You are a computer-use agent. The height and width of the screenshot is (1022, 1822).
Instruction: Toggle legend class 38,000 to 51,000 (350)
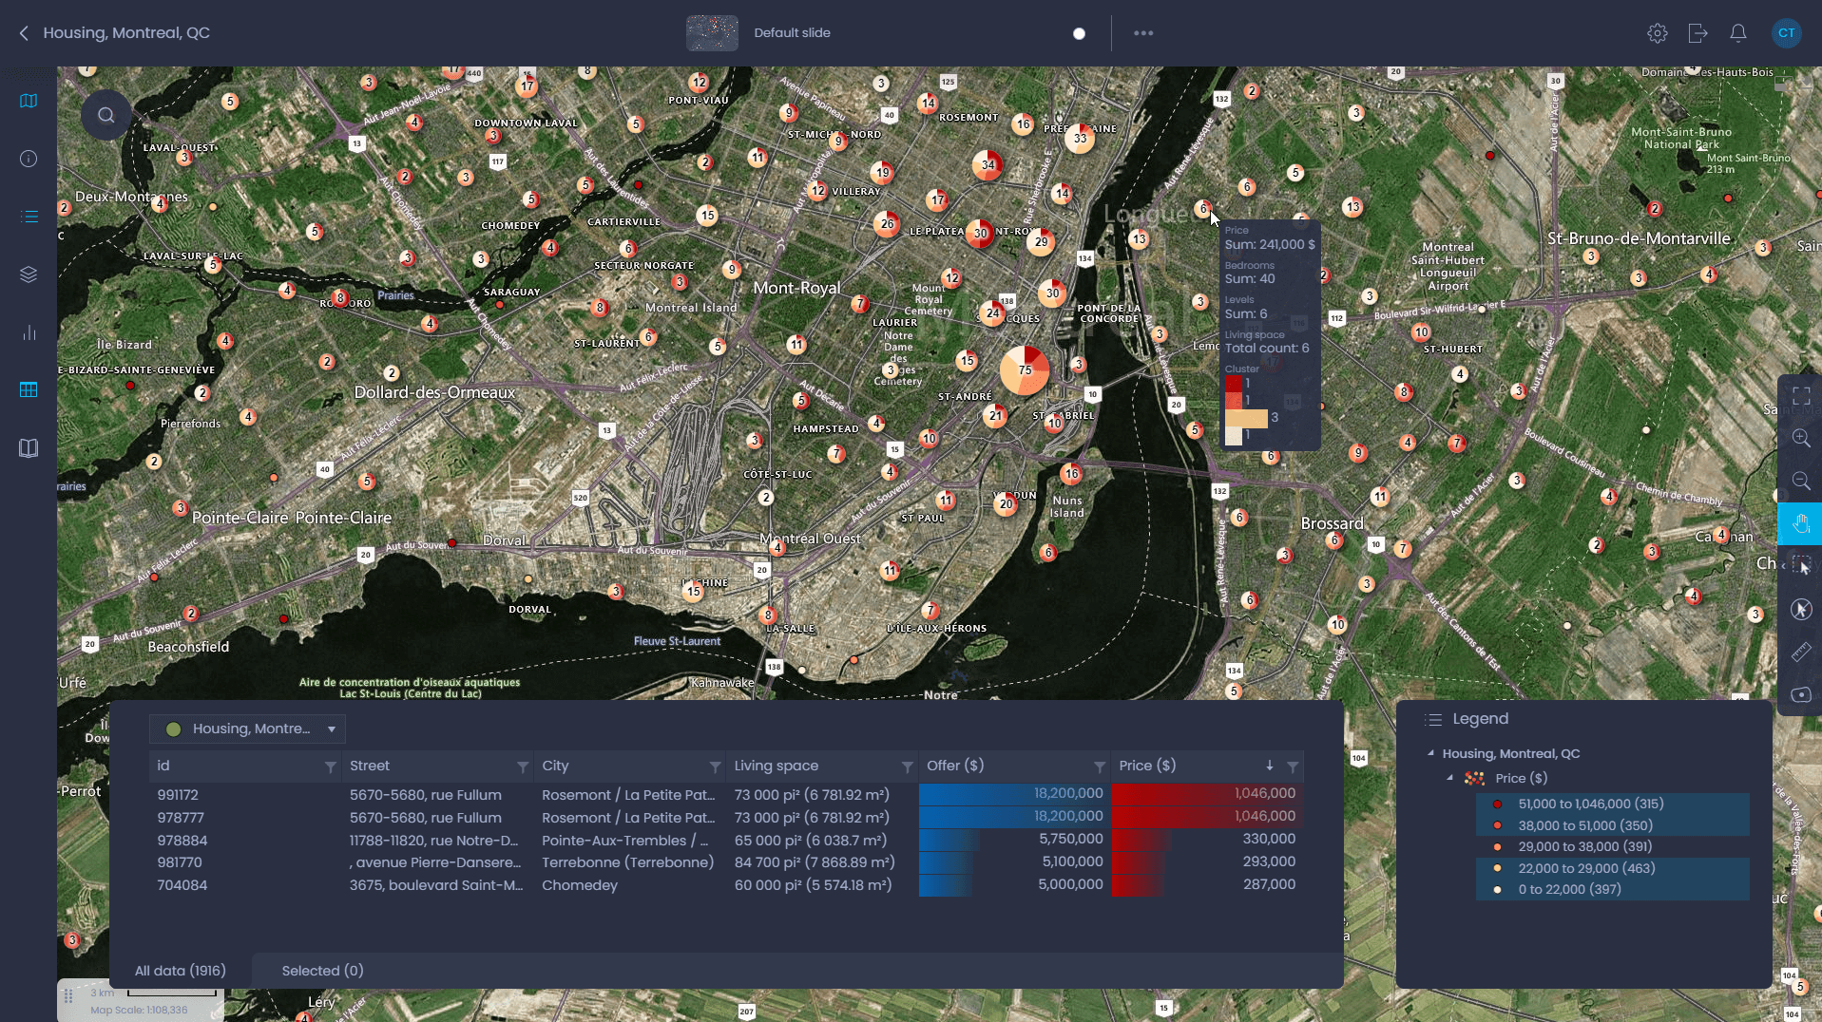[1612, 825]
